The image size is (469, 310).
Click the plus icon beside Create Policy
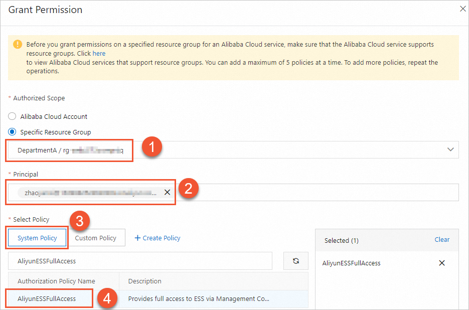[138, 238]
